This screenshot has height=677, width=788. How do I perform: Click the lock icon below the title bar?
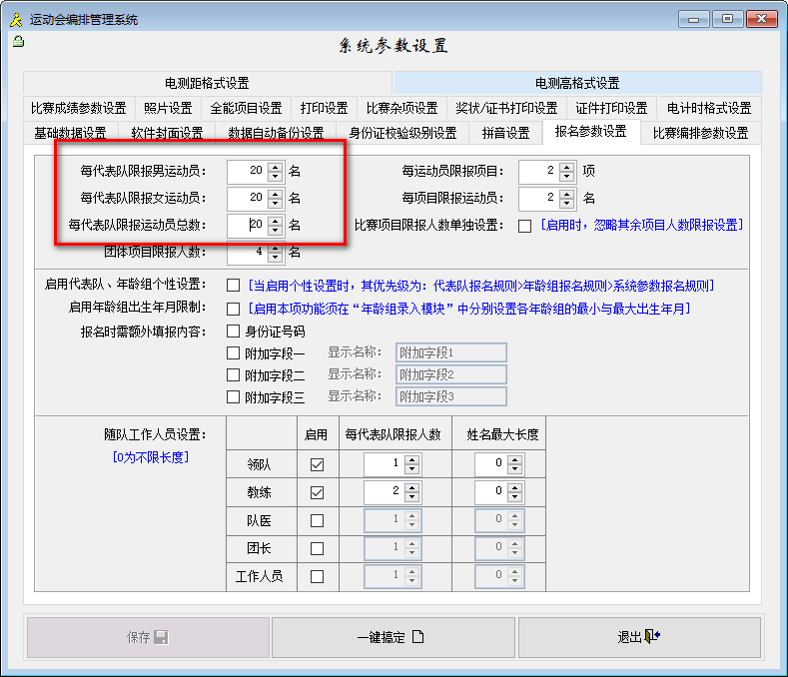point(17,42)
